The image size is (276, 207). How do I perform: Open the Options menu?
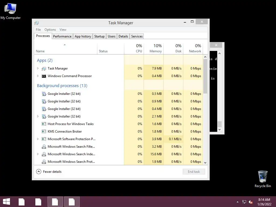click(x=50, y=30)
